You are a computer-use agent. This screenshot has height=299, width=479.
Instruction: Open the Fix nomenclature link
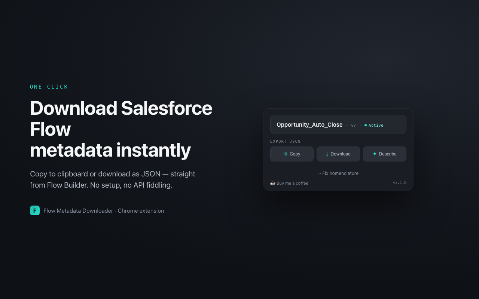coord(338,173)
